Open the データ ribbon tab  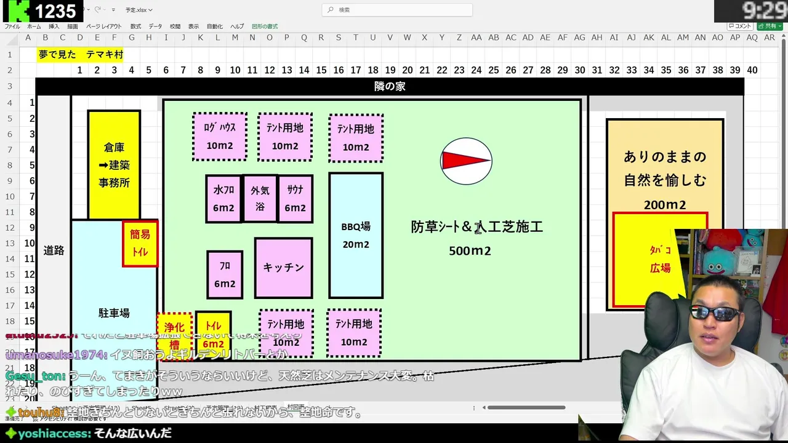155,26
